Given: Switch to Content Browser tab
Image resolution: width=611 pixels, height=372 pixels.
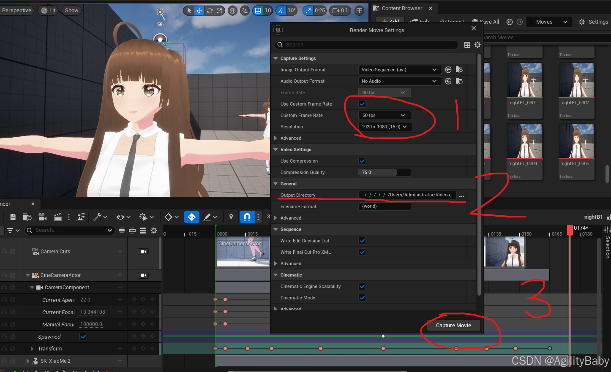Looking at the screenshot, I should pos(402,8).
